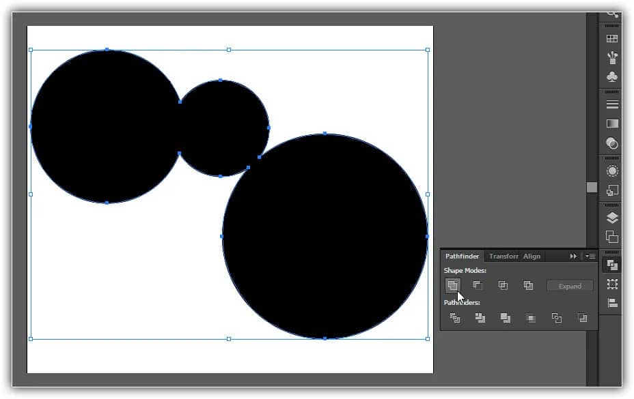Image resolution: width=634 pixels, height=399 pixels.
Task: Switch to the Align tab
Action: tap(532, 256)
